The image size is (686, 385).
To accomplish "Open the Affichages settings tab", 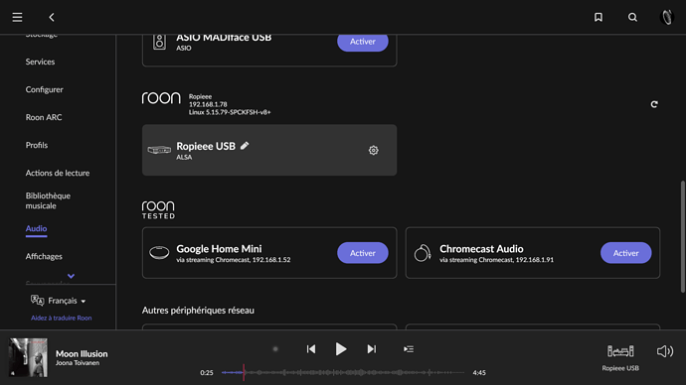I will [44, 256].
